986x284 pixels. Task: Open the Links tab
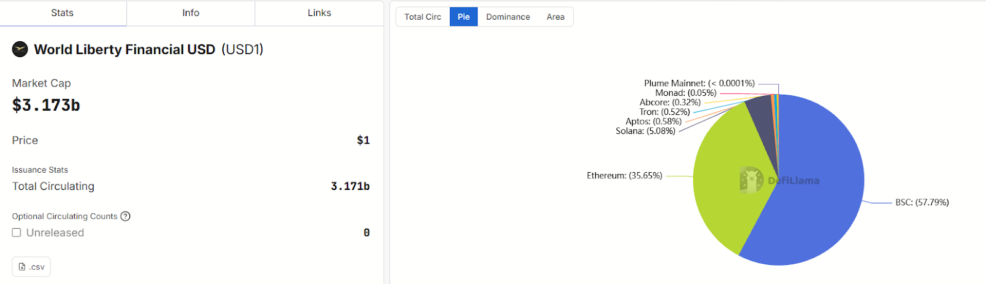[319, 13]
